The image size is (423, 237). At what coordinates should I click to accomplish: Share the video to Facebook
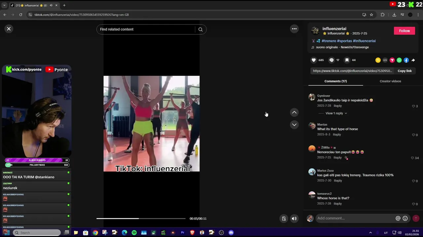click(x=406, y=60)
